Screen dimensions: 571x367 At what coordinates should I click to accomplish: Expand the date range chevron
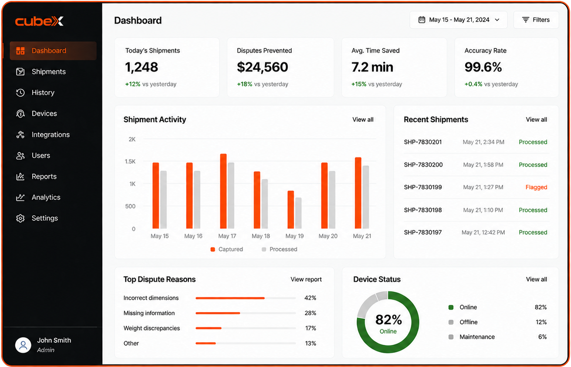(497, 20)
